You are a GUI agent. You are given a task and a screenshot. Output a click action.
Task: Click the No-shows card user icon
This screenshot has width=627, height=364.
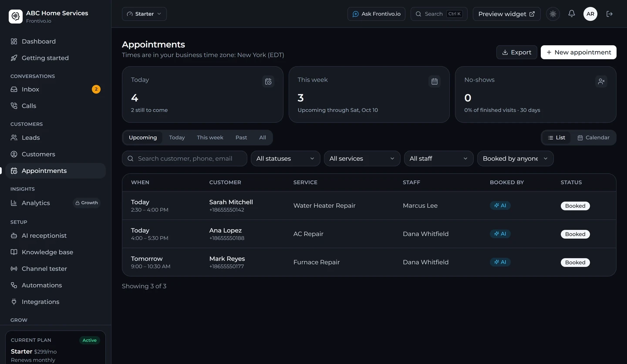click(x=601, y=81)
